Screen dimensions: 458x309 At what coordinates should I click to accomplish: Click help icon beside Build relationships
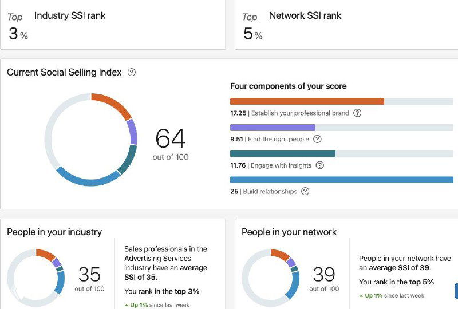pyautogui.click(x=305, y=192)
